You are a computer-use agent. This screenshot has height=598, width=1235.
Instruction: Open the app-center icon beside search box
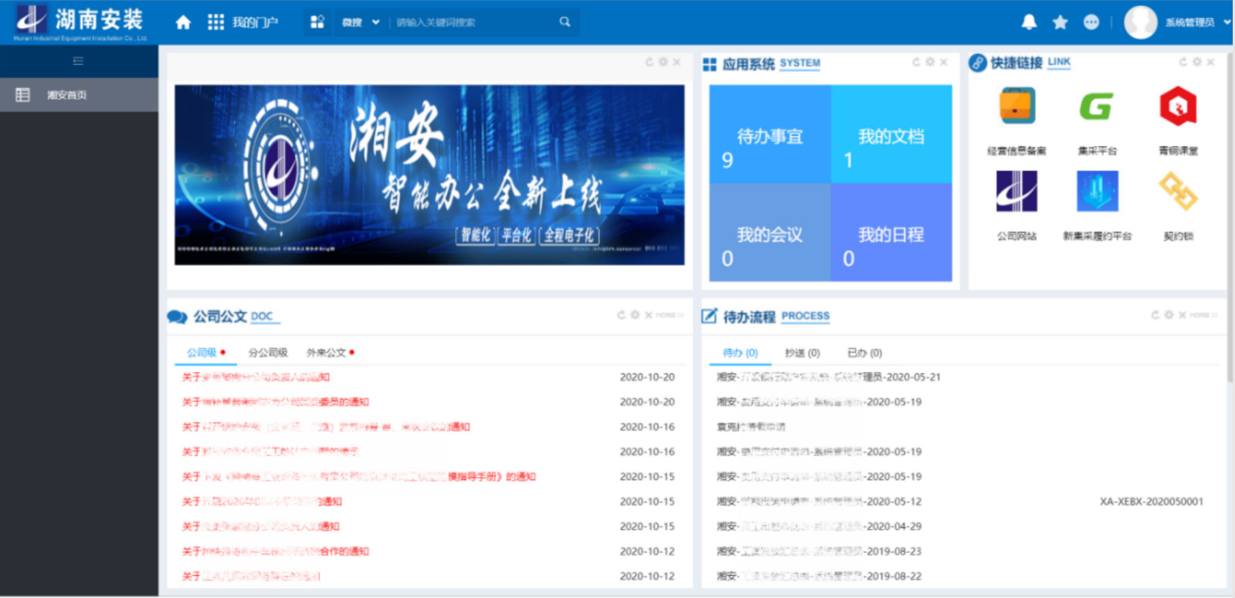(317, 22)
